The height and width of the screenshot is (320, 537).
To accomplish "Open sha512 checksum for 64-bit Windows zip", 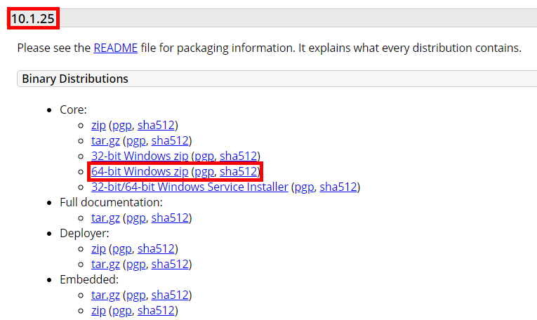I will click(239, 171).
